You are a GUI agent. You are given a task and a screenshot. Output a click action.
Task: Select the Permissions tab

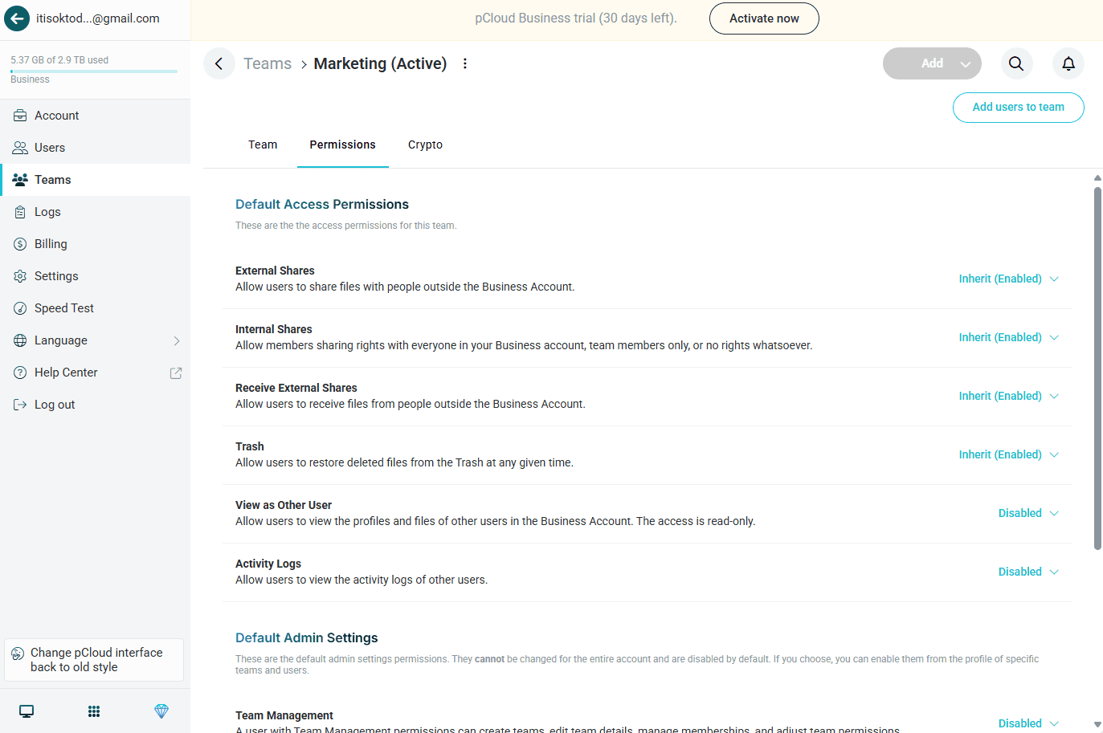343,145
